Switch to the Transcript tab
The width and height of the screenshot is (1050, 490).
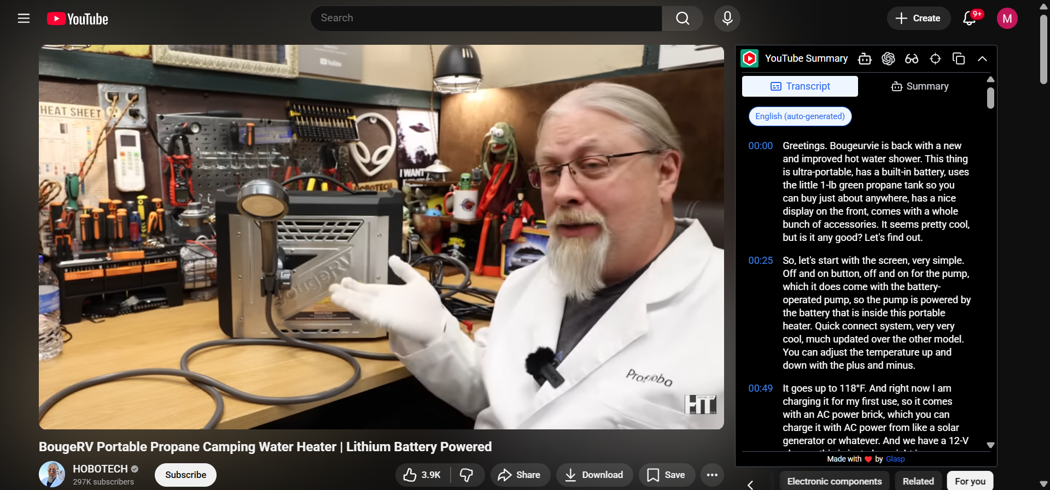(x=800, y=86)
